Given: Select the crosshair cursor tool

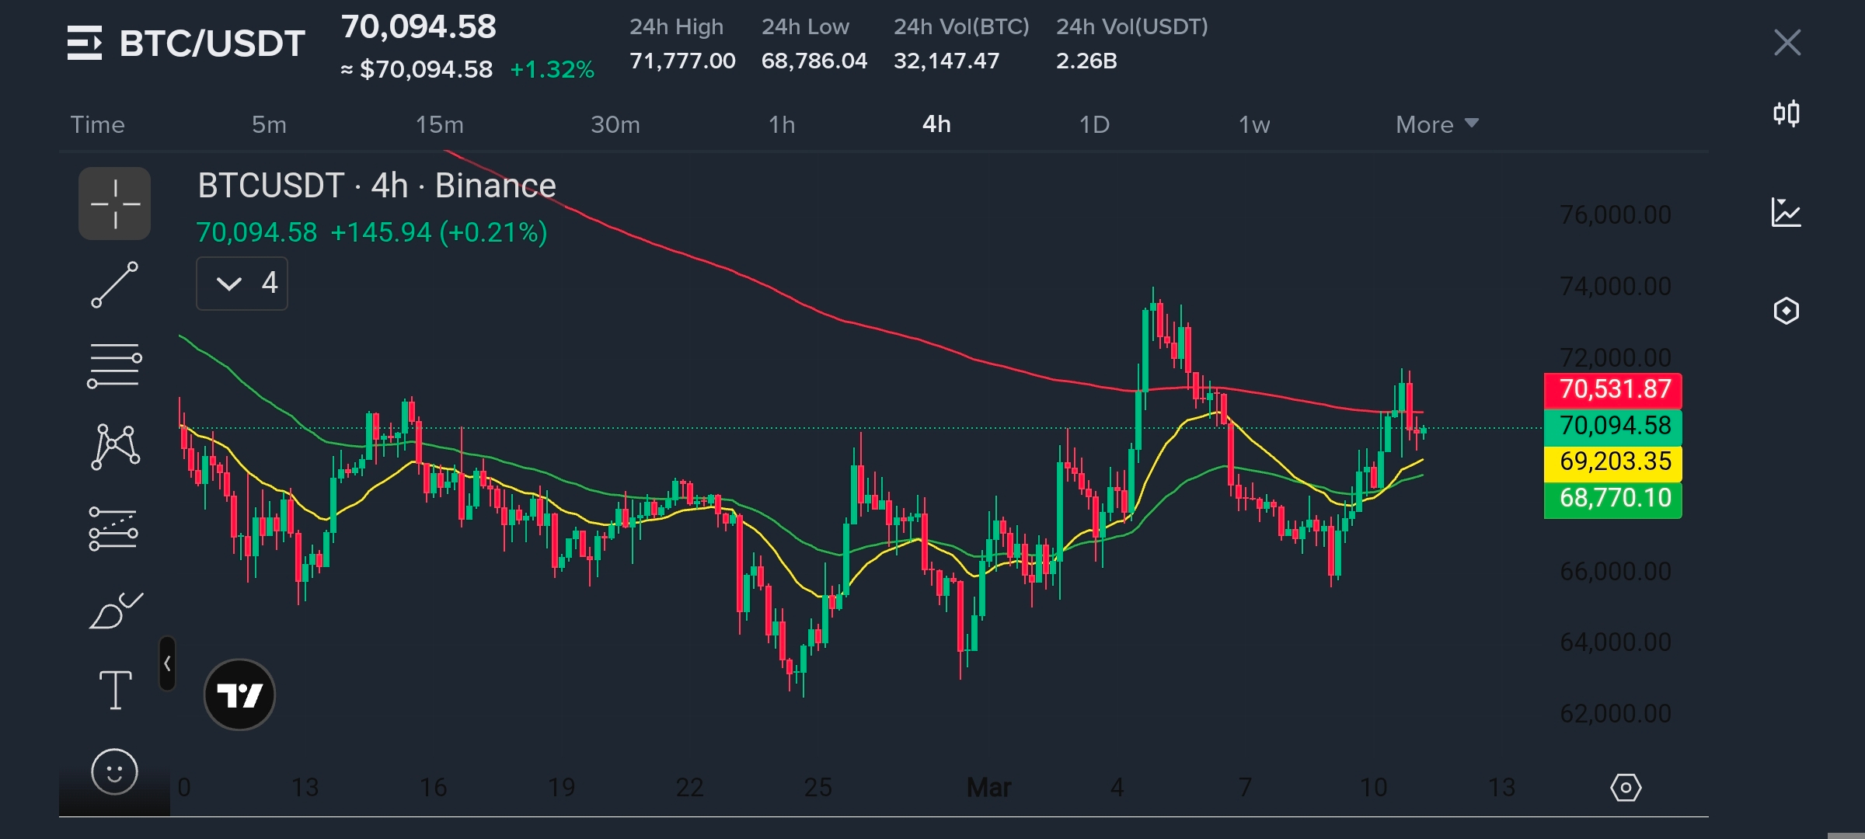Looking at the screenshot, I should pyautogui.click(x=115, y=204).
